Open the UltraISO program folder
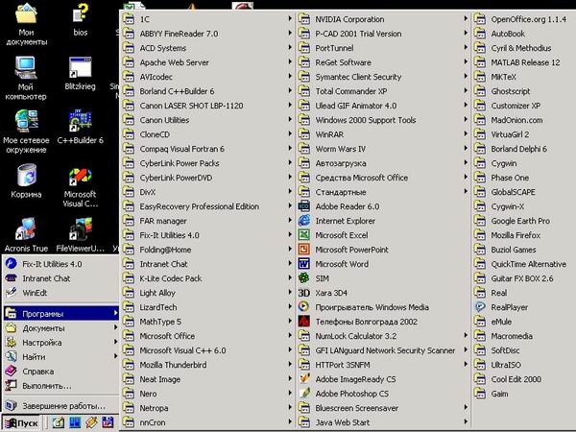Screen dimensions: 576x432 [524, 365]
